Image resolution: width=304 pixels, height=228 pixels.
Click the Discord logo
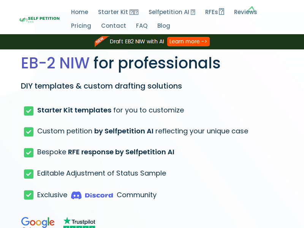click(x=92, y=195)
